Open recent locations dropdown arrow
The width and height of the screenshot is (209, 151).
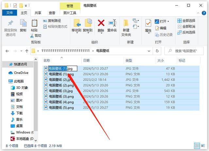(21, 51)
